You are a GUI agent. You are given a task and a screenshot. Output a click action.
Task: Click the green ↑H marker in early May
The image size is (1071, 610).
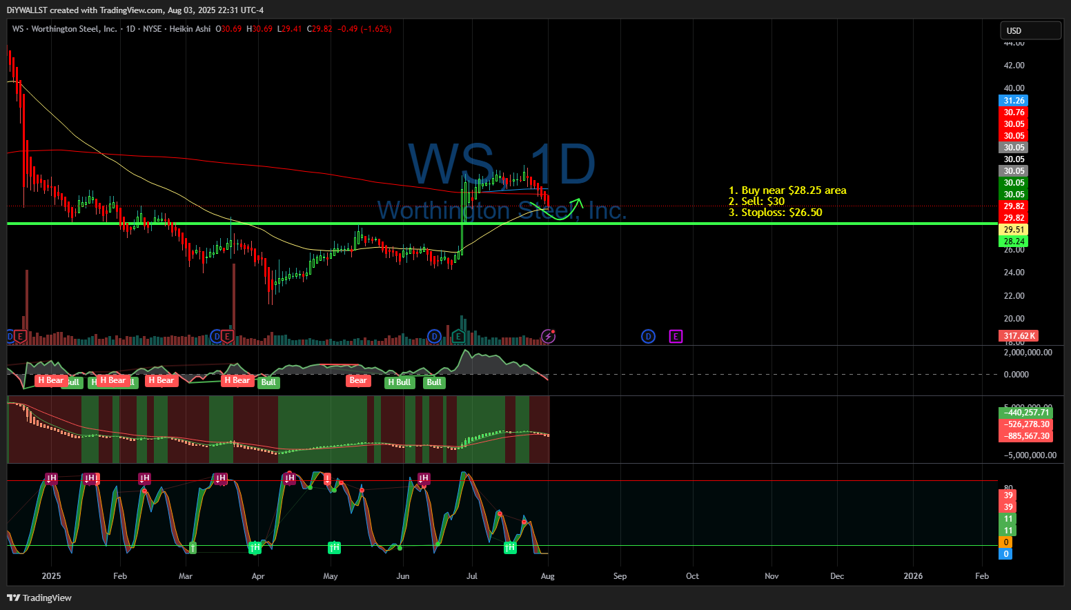pyautogui.click(x=334, y=547)
